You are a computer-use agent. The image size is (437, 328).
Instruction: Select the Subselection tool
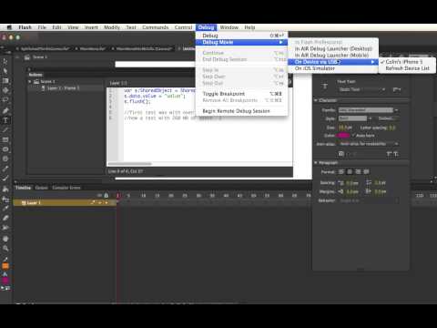[5, 71]
